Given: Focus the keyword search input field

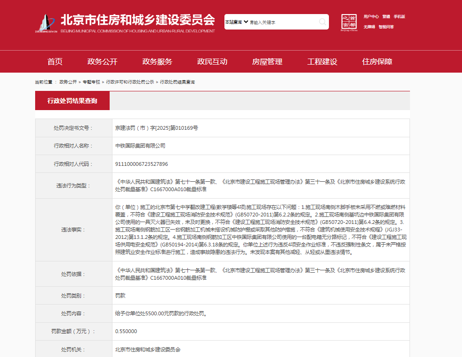Looking at the screenshot, I should coord(283,22).
